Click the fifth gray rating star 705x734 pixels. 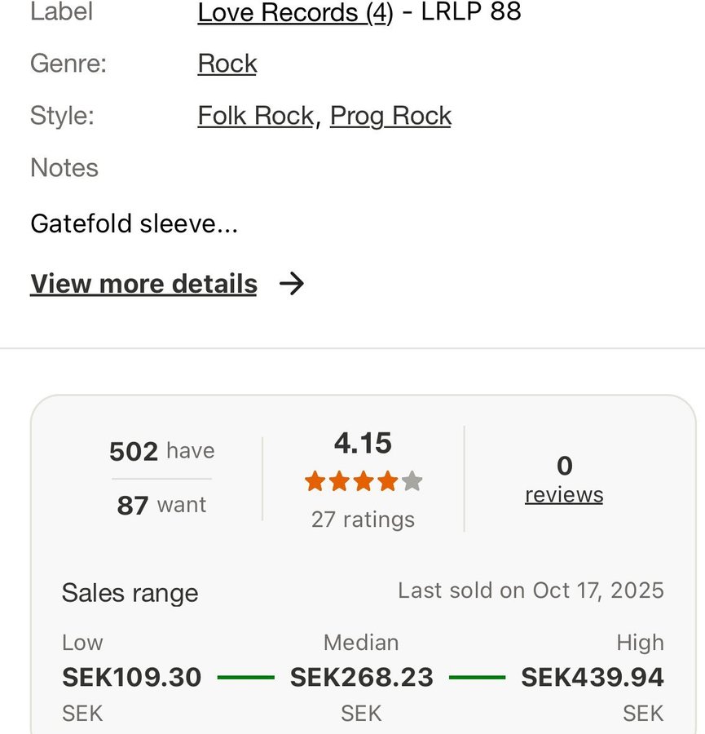coord(412,481)
